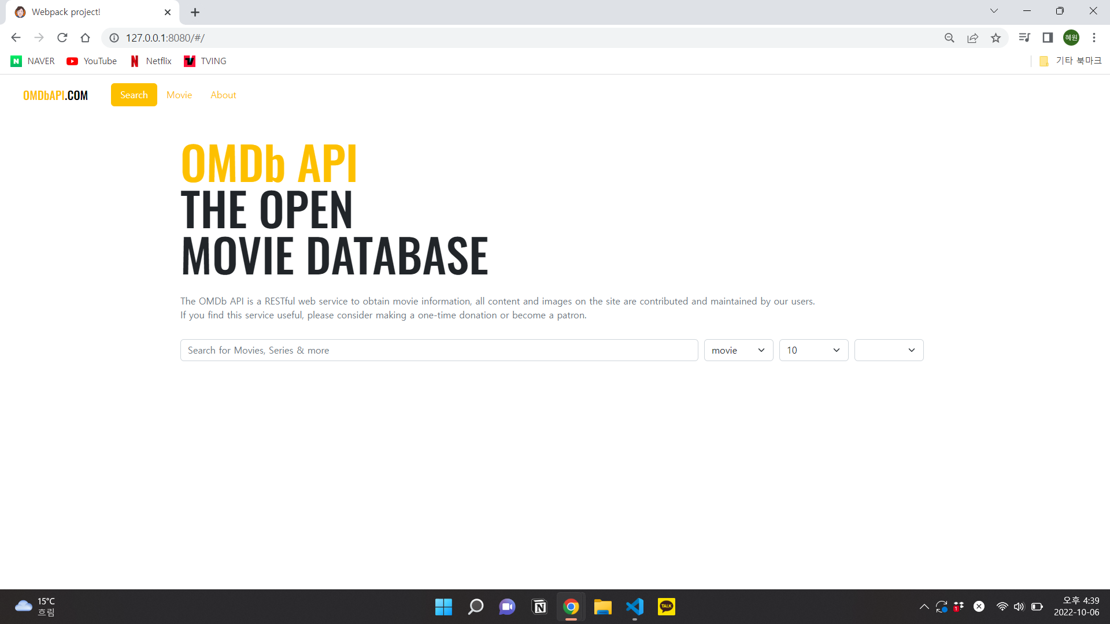This screenshot has width=1110, height=624.
Task: Open the clock and date panel
Action: (x=1076, y=607)
